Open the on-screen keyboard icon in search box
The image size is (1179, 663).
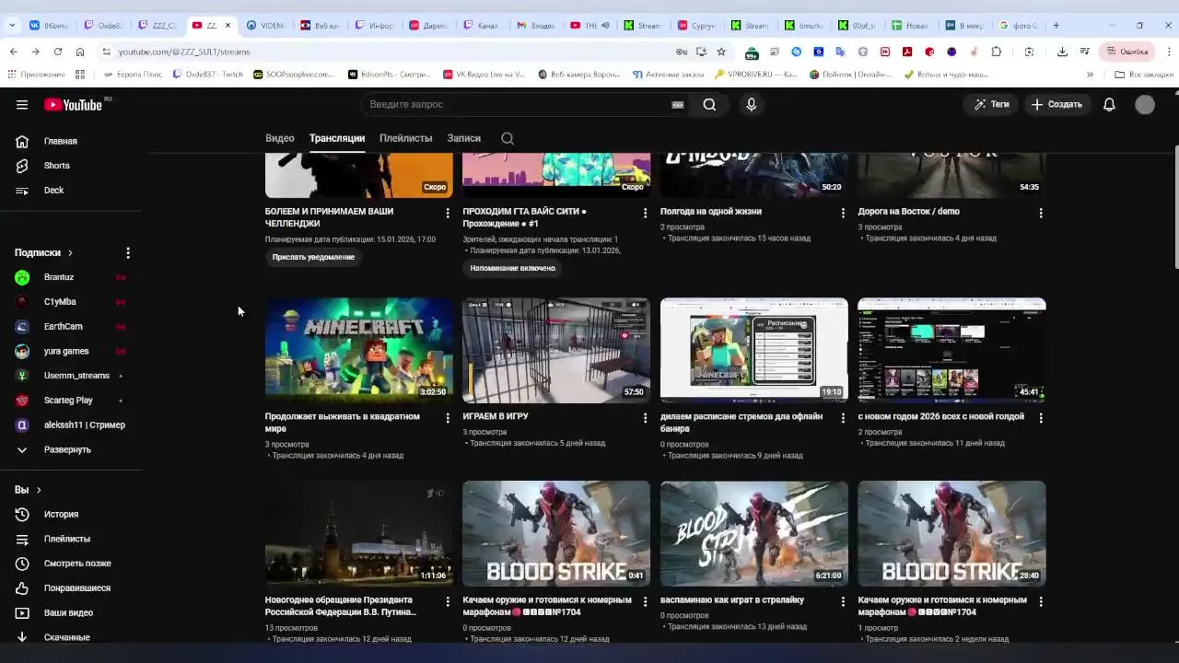678,105
